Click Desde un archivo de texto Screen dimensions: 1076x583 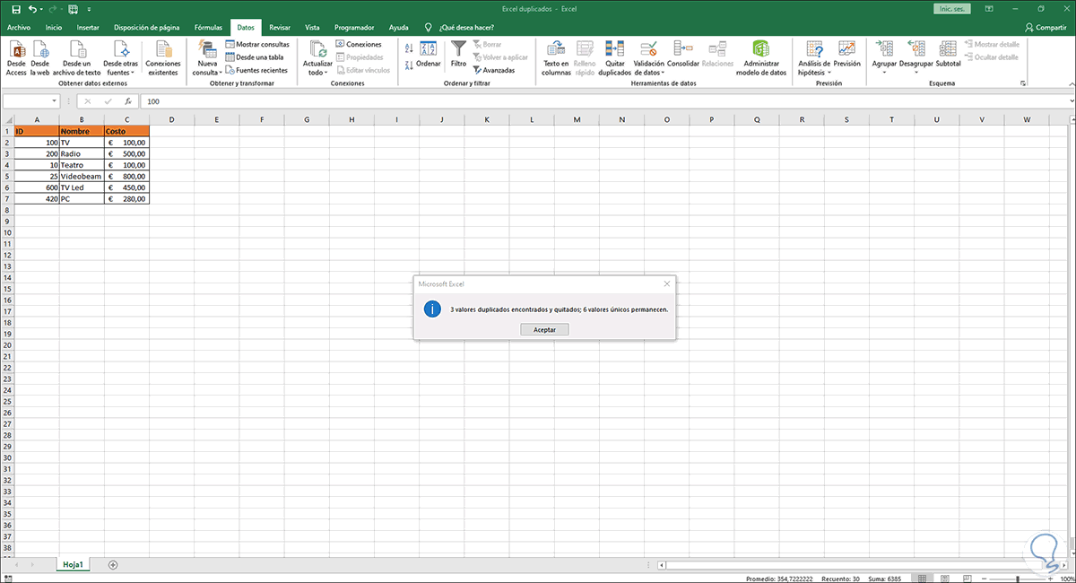coord(75,58)
